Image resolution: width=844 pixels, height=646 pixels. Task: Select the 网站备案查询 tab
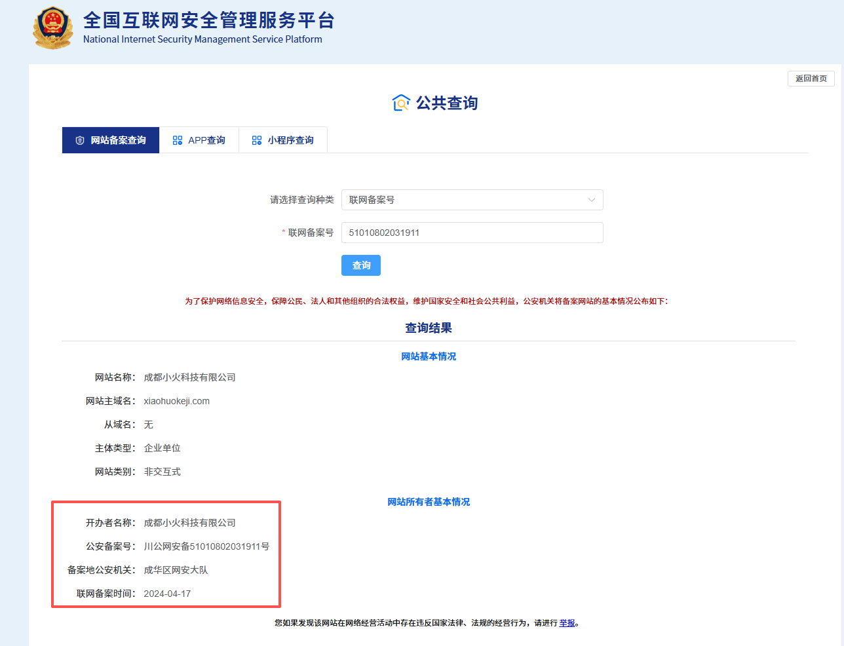pyautogui.click(x=111, y=140)
